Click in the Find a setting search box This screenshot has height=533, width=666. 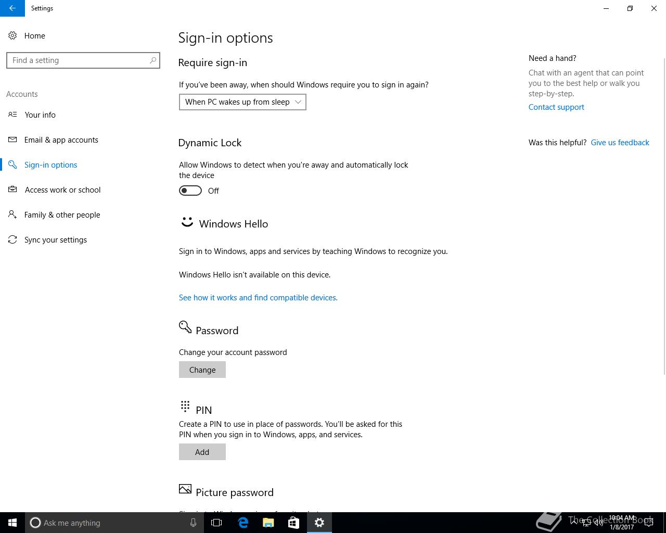click(x=83, y=60)
